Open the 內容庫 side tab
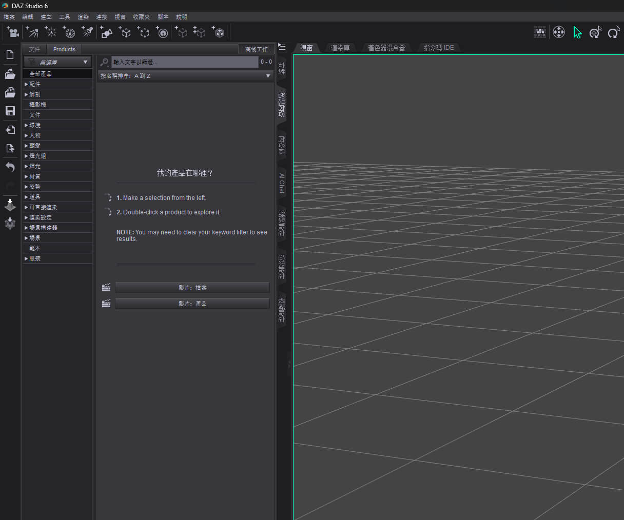 pyautogui.click(x=282, y=145)
